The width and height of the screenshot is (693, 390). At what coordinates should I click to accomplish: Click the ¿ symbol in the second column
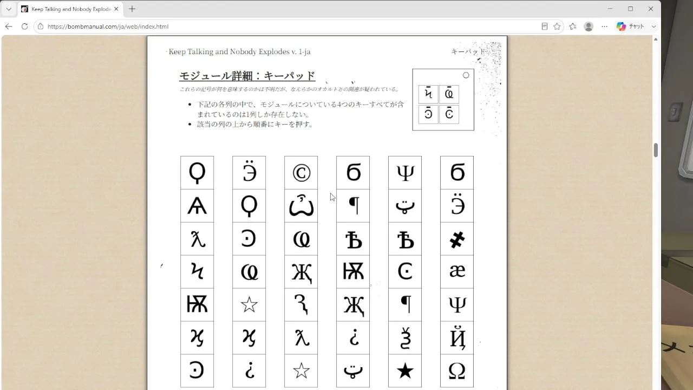tap(249, 371)
